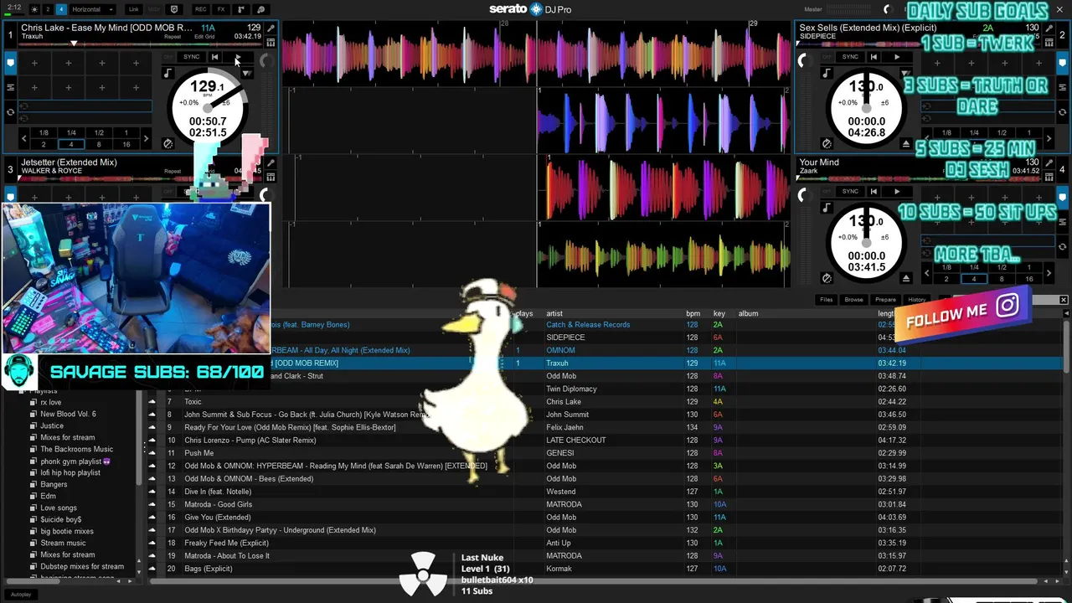Click deck 4 keylock music note icon
Screen dimensions: 1072x603
click(x=827, y=208)
